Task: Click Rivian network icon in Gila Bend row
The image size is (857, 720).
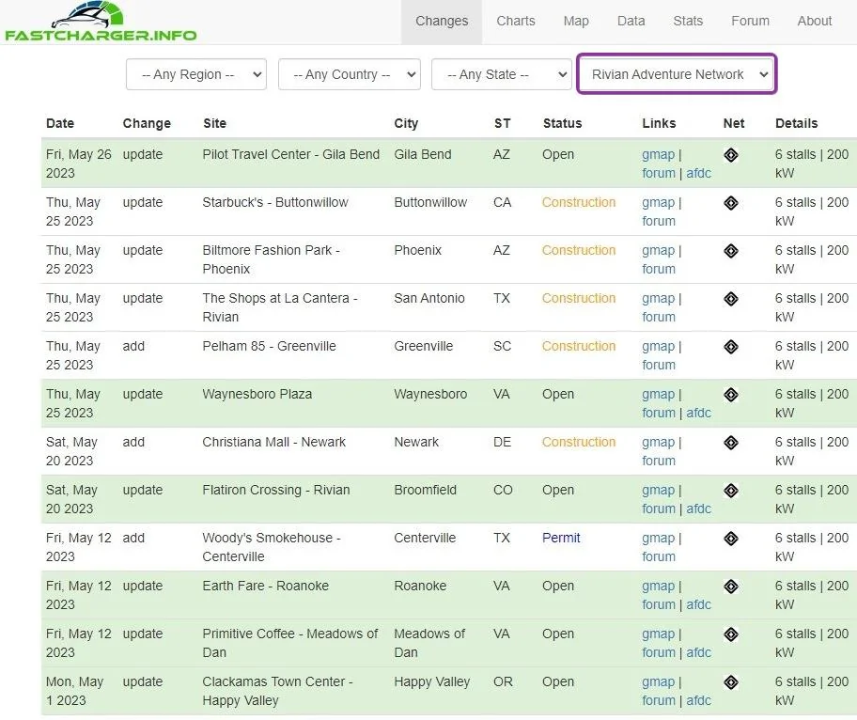Action: click(731, 155)
